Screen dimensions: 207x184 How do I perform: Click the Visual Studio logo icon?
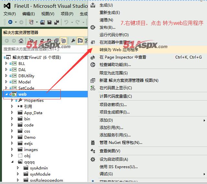point(7,6)
